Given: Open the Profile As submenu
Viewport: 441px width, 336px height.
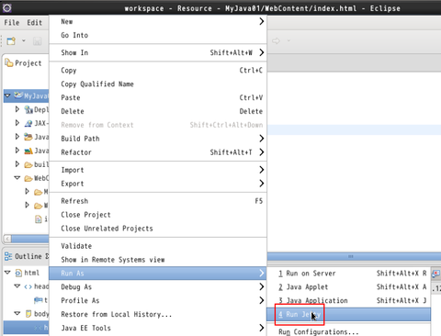Looking at the screenshot, I should [x=158, y=301].
